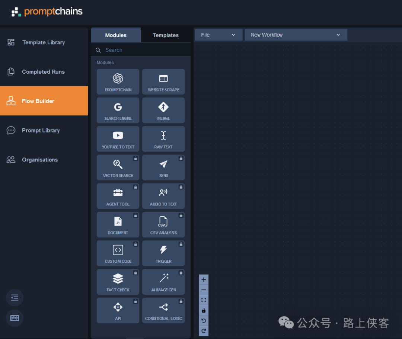
Task: Go to Organisations
Action: click(44, 160)
